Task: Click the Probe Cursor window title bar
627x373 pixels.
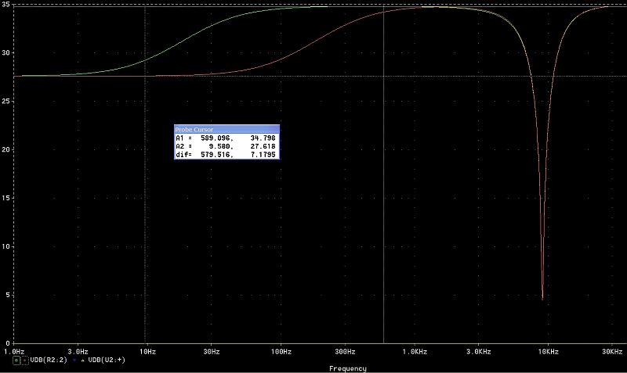Action: (x=227, y=129)
